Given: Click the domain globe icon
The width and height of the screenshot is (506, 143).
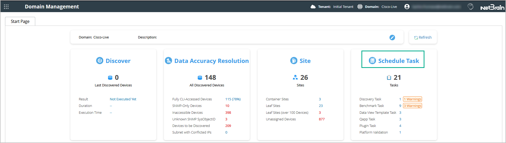Looking at the screenshot, I should click(x=360, y=7).
